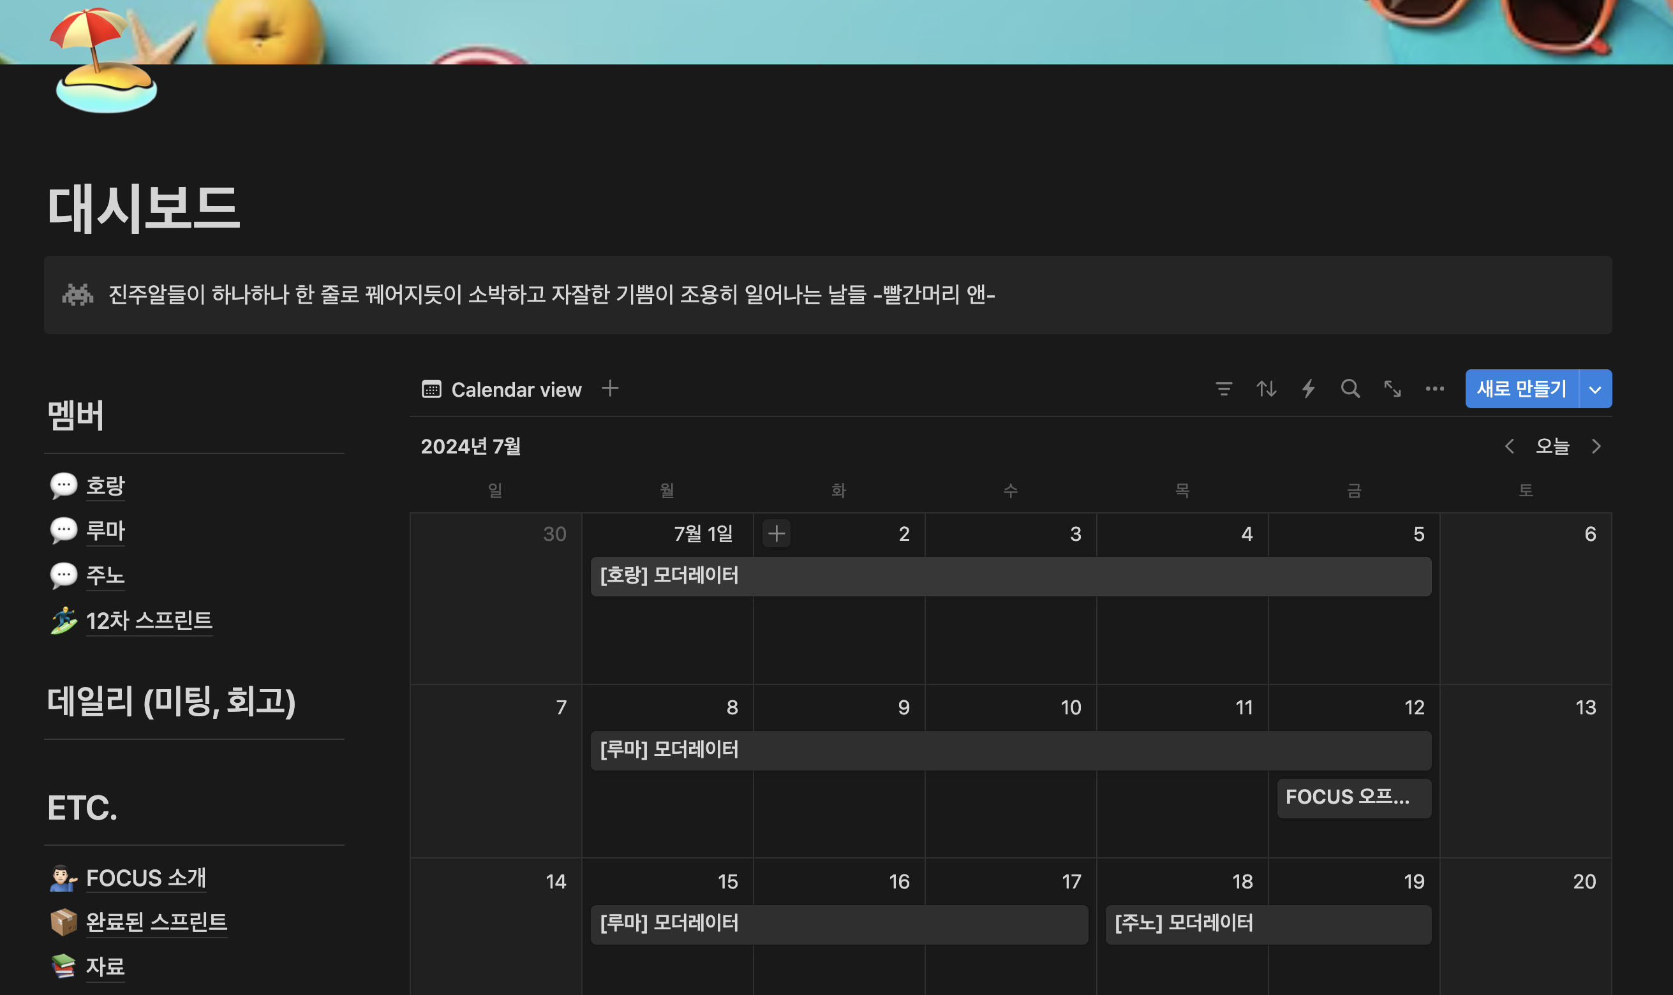Open the 호랑 member page link

[x=105, y=485]
